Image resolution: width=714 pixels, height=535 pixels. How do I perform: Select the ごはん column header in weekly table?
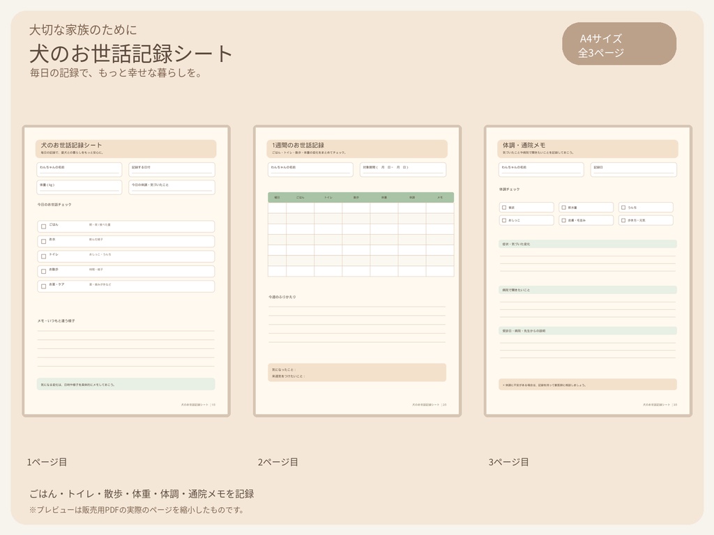click(x=300, y=197)
